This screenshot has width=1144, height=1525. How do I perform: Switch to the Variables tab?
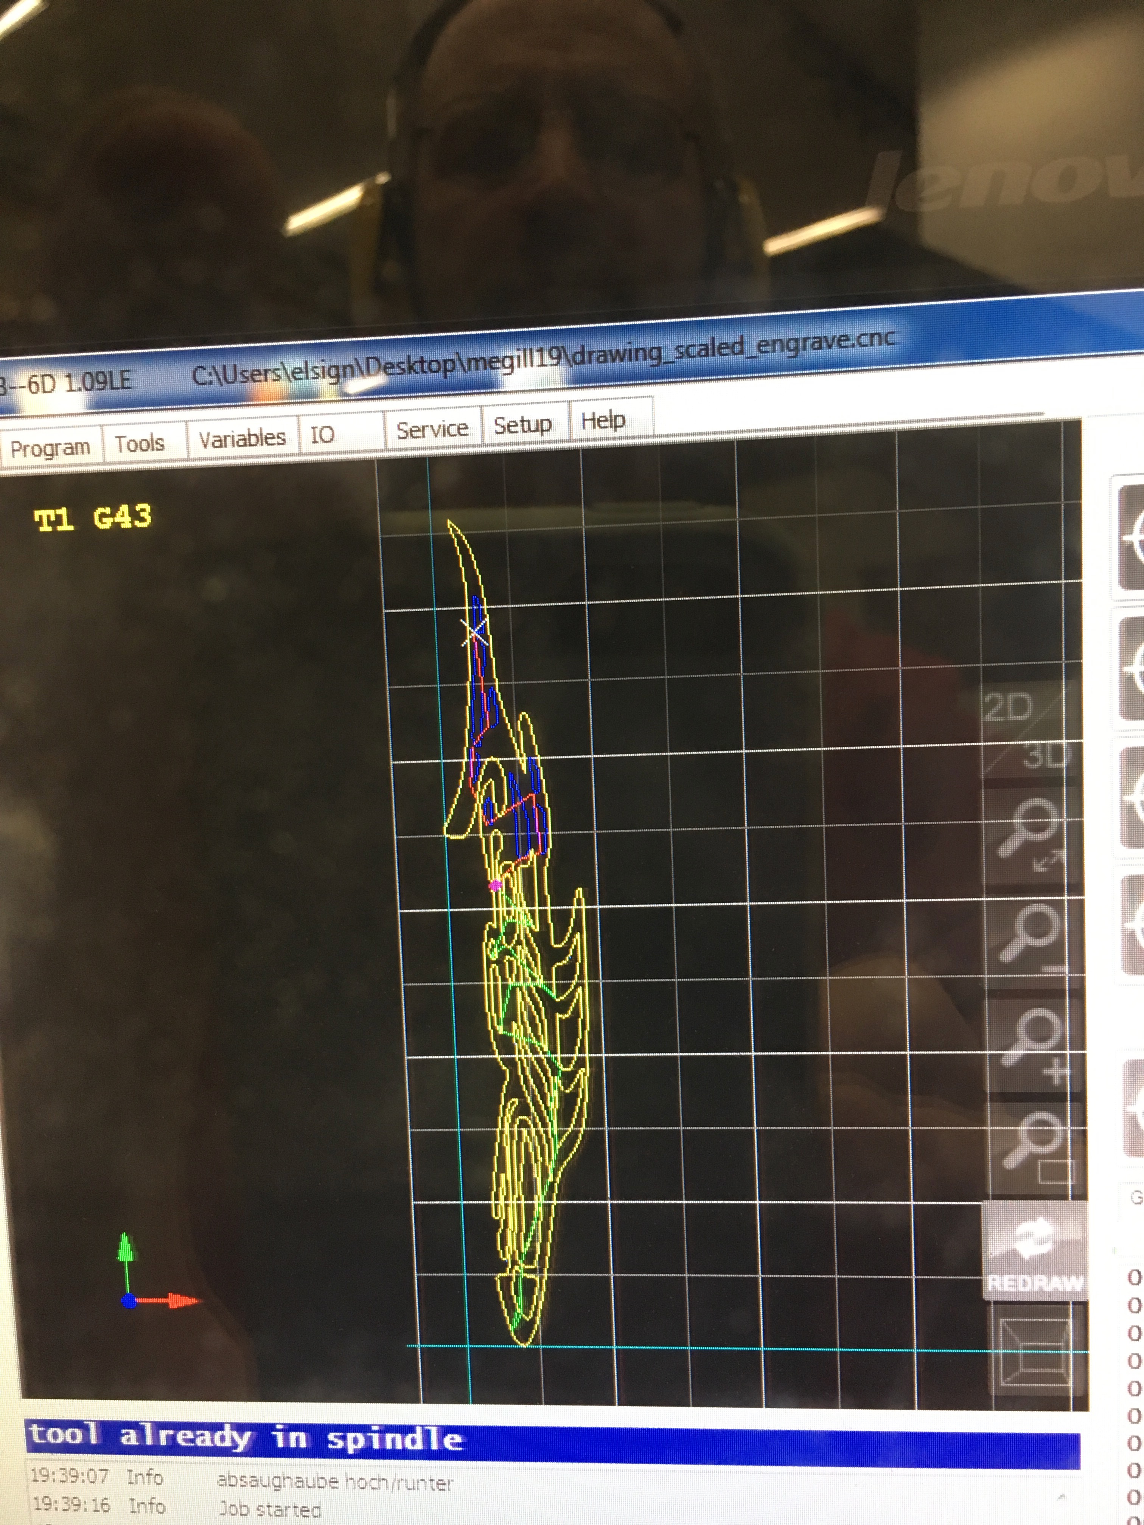pyautogui.click(x=242, y=438)
